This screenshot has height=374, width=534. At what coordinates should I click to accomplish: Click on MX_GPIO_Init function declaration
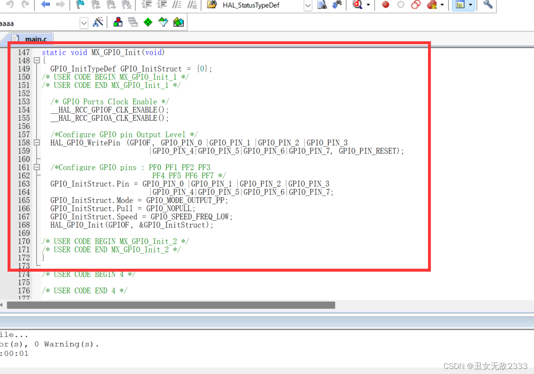pos(103,53)
